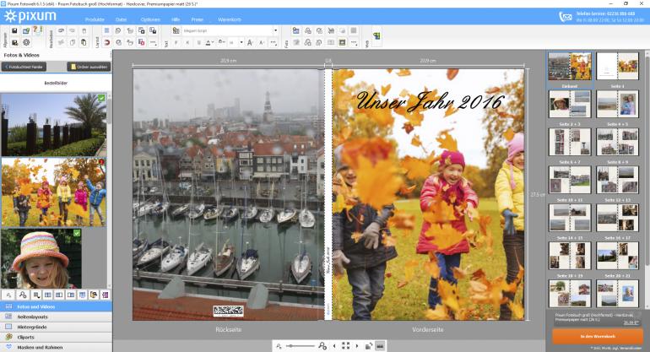Viewport: 650px width, 352px height.
Task: Click bring-to-front arrange icon
Action: [x=141, y=30]
